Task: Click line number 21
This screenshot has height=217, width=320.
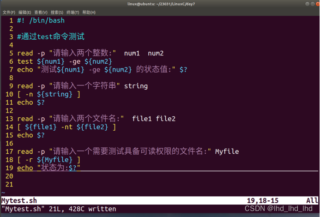Action: pos(9,184)
